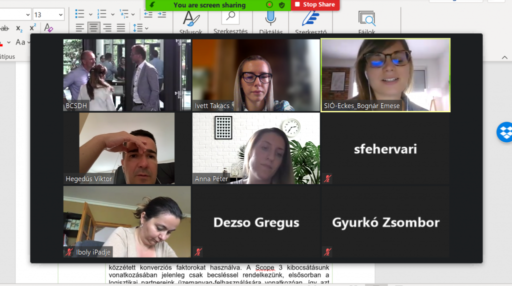Click the Clear Formatting eraser icon
512x286 pixels.
coord(48,28)
